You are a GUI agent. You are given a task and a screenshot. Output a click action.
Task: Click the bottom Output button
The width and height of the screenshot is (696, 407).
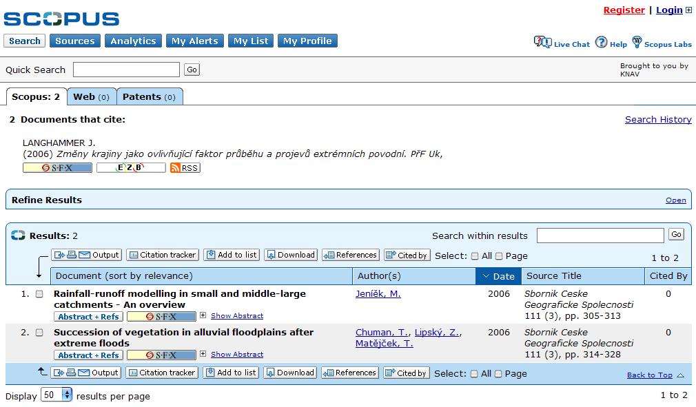pyautogui.click(x=85, y=373)
